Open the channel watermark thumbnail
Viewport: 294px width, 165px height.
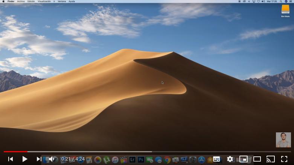pos(283,140)
